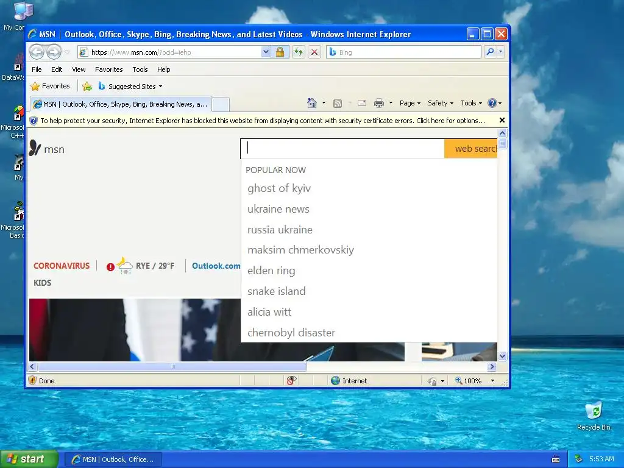The height and width of the screenshot is (468, 624).
Task: Click the Windows Start button
Action: click(29, 459)
